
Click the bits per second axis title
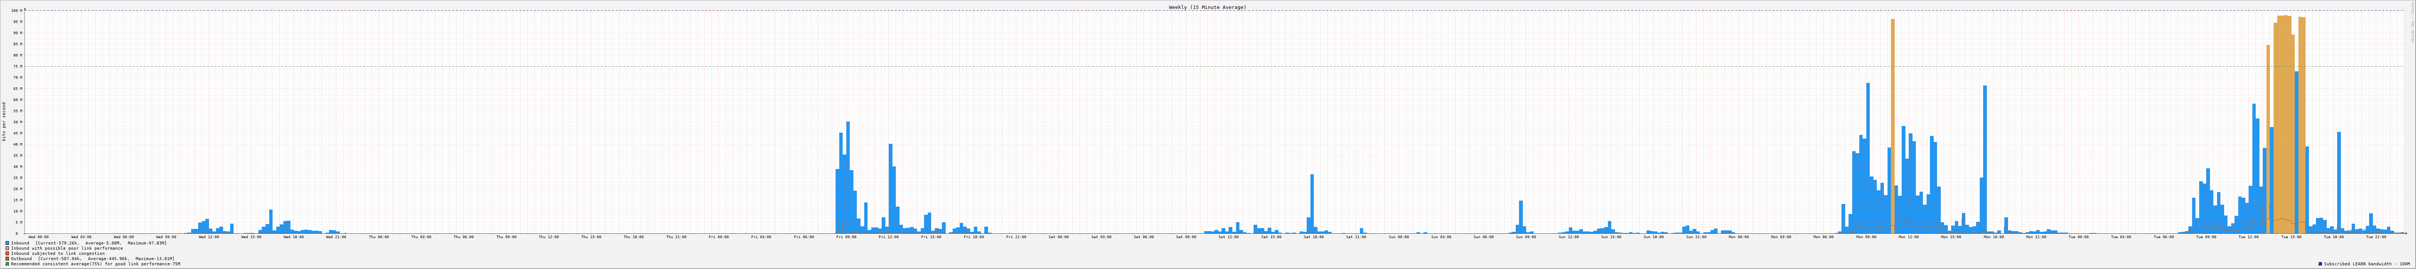tap(4, 122)
